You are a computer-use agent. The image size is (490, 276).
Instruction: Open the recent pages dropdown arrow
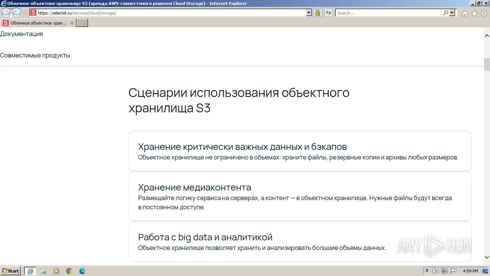point(25,13)
